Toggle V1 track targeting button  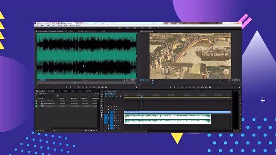(x=111, y=112)
